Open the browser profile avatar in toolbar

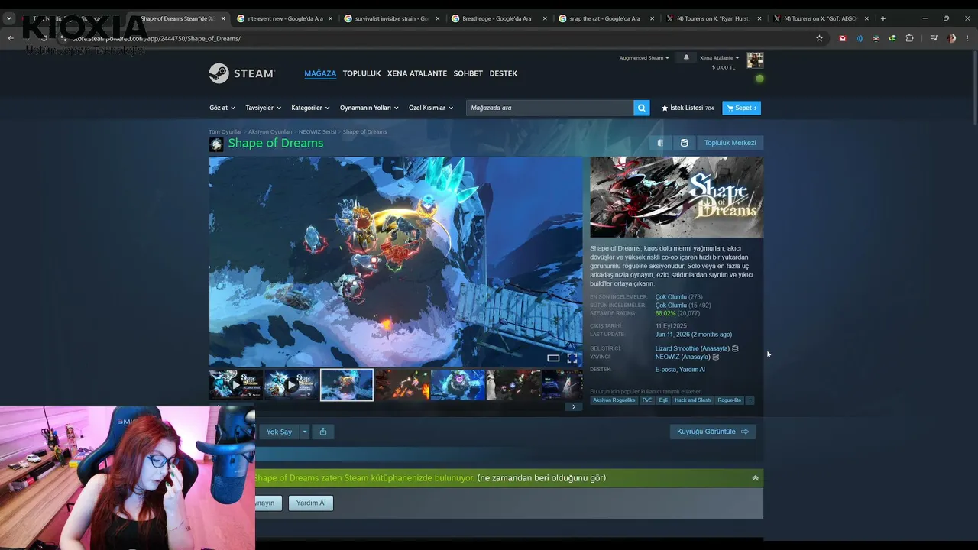click(x=951, y=38)
